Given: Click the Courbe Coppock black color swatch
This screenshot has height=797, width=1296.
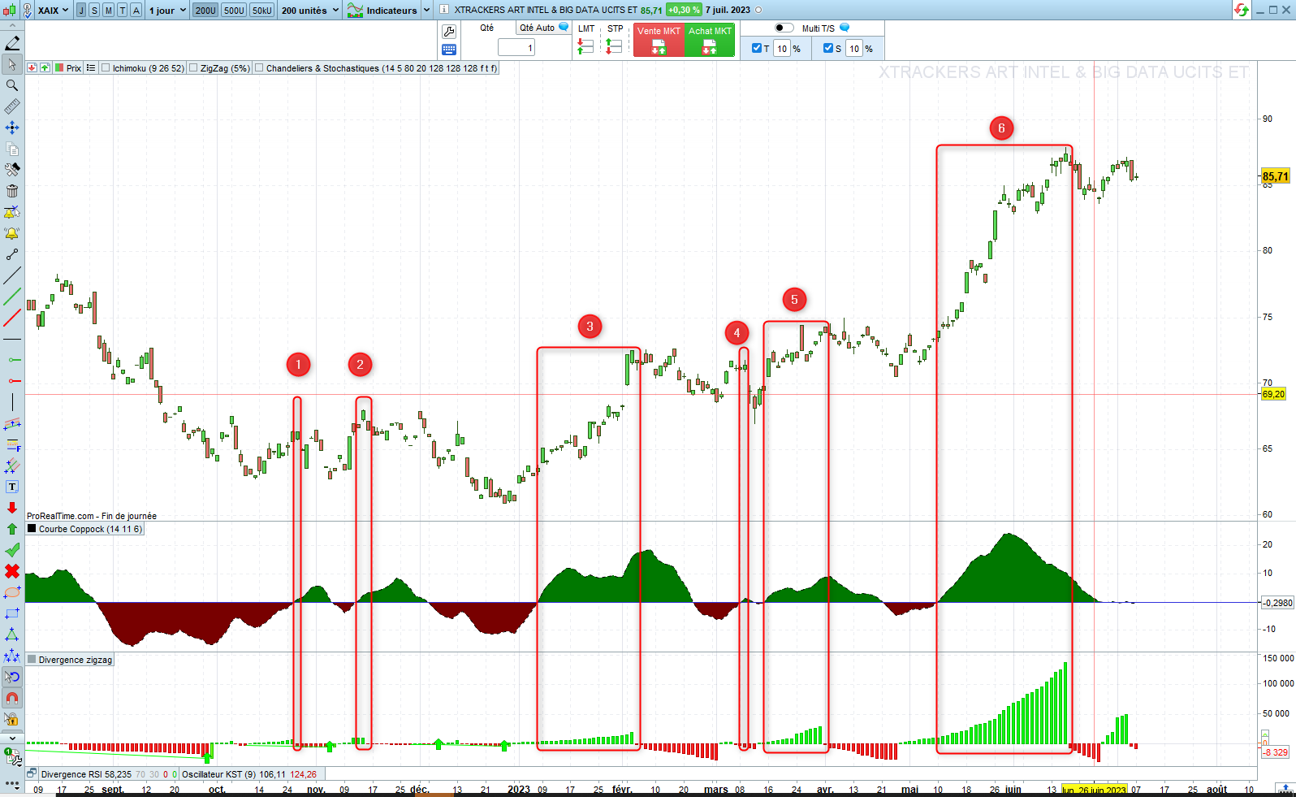Looking at the screenshot, I should click(x=32, y=529).
